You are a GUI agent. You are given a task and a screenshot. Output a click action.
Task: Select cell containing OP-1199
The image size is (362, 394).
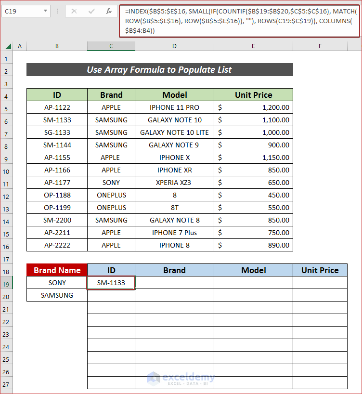click(57, 208)
